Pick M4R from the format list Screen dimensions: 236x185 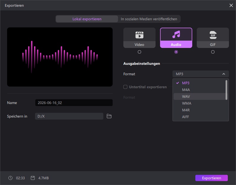click(200, 110)
